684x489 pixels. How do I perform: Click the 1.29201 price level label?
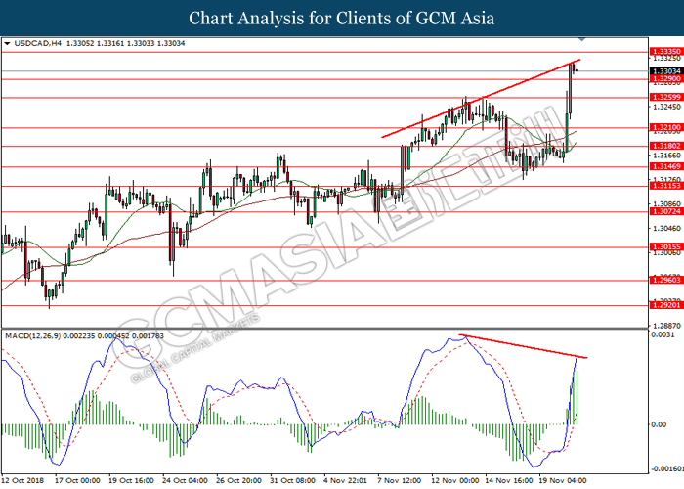(x=666, y=305)
